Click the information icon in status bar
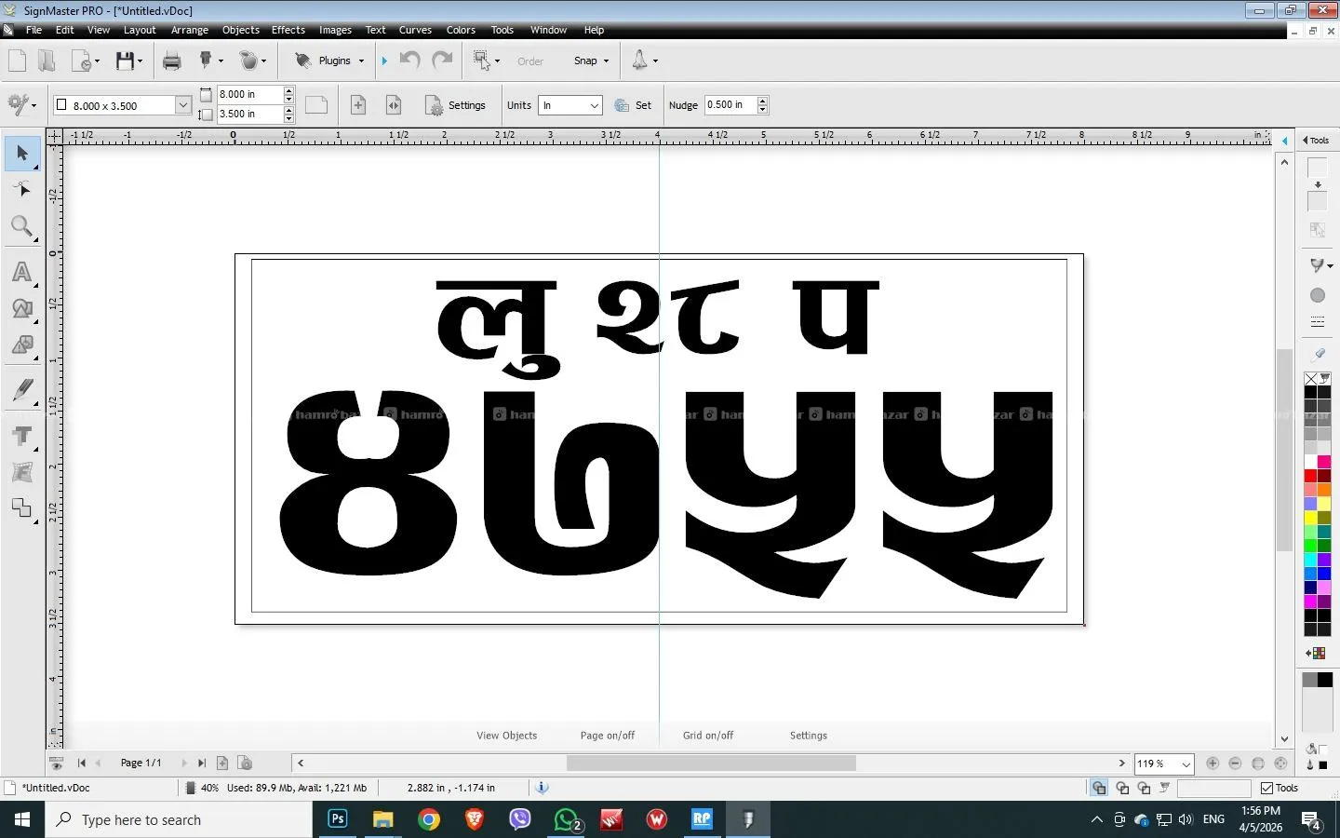1340x838 pixels. pyautogui.click(x=542, y=788)
